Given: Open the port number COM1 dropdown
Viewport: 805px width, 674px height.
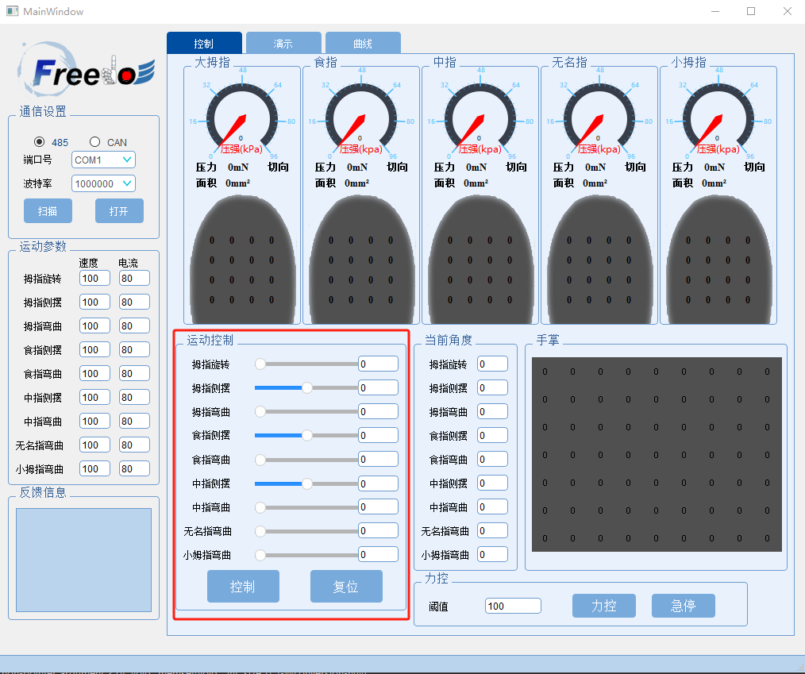Looking at the screenshot, I should [103, 160].
